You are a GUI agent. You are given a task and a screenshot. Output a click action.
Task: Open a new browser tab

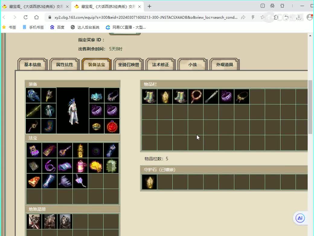(149, 6)
